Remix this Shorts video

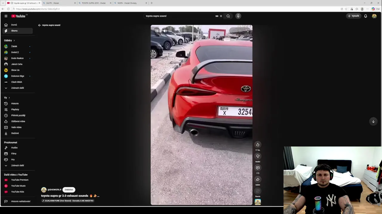coord(258,191)
